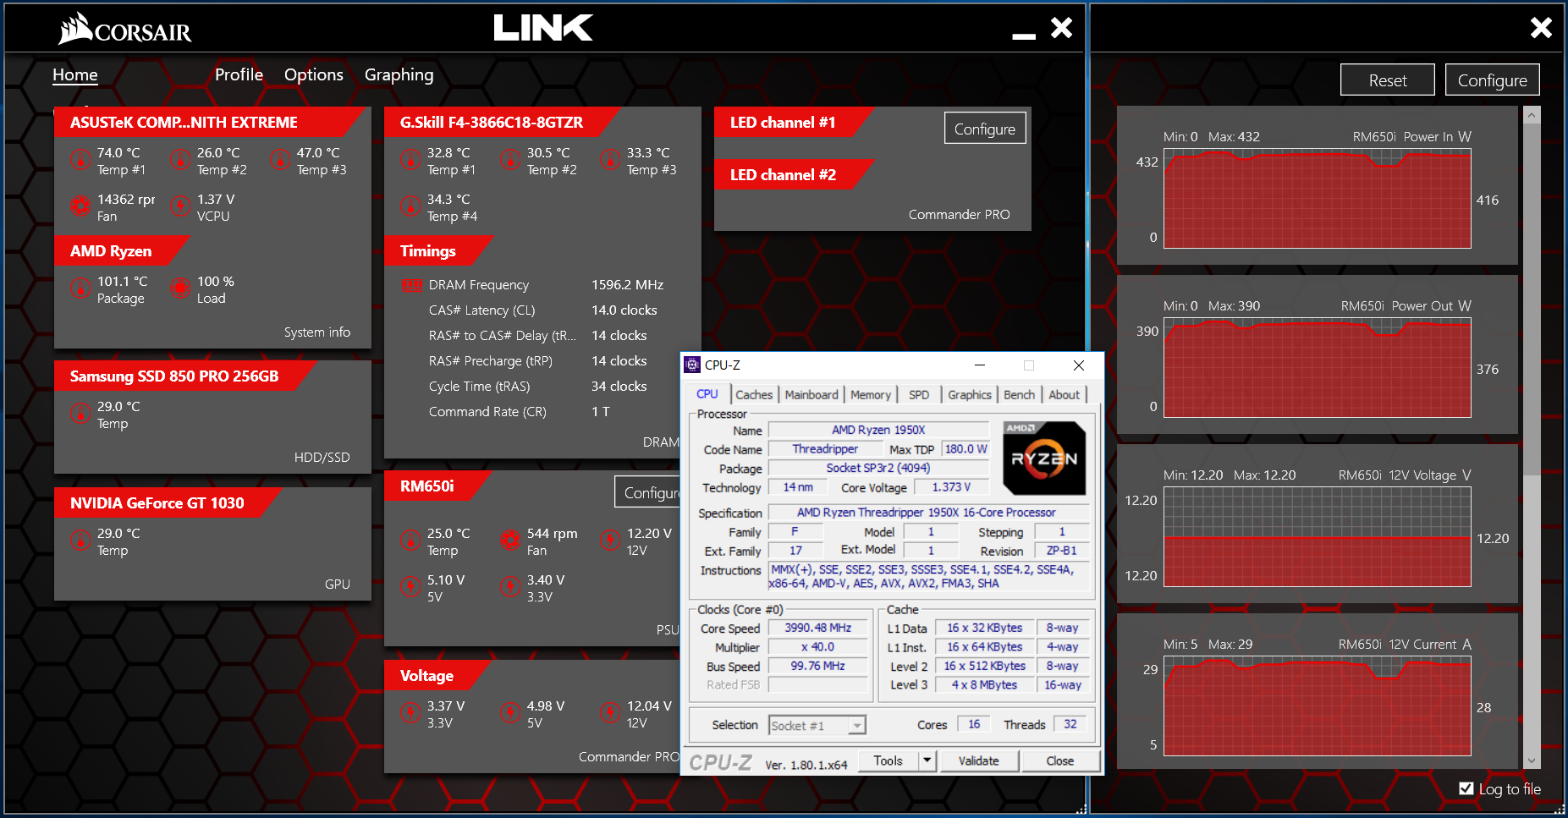Image resolution: width=1568 pixels, height=818 pixels.
Task: Click motherboard Temp #1 74.0 °C sensor icon
Action: coord(80,160)
